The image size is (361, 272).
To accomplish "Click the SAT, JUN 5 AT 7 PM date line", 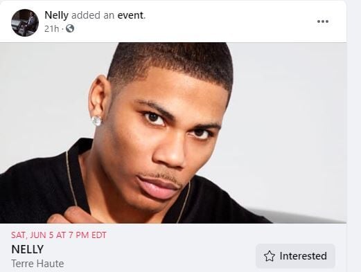I will click(x=59, y=235).
